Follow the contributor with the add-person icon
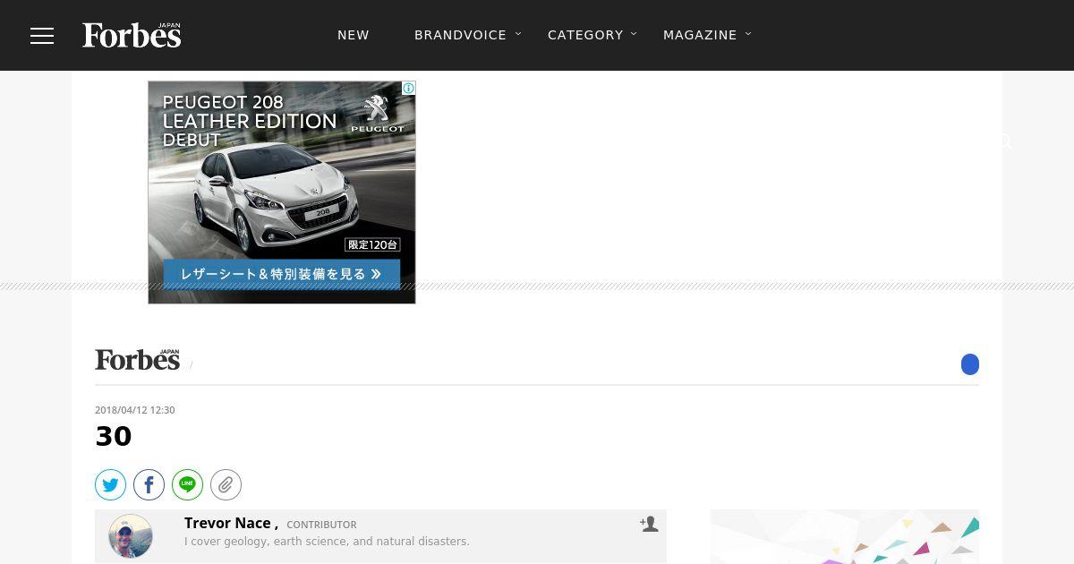The height and width of the screenshot is (564, 1074). 649,524
